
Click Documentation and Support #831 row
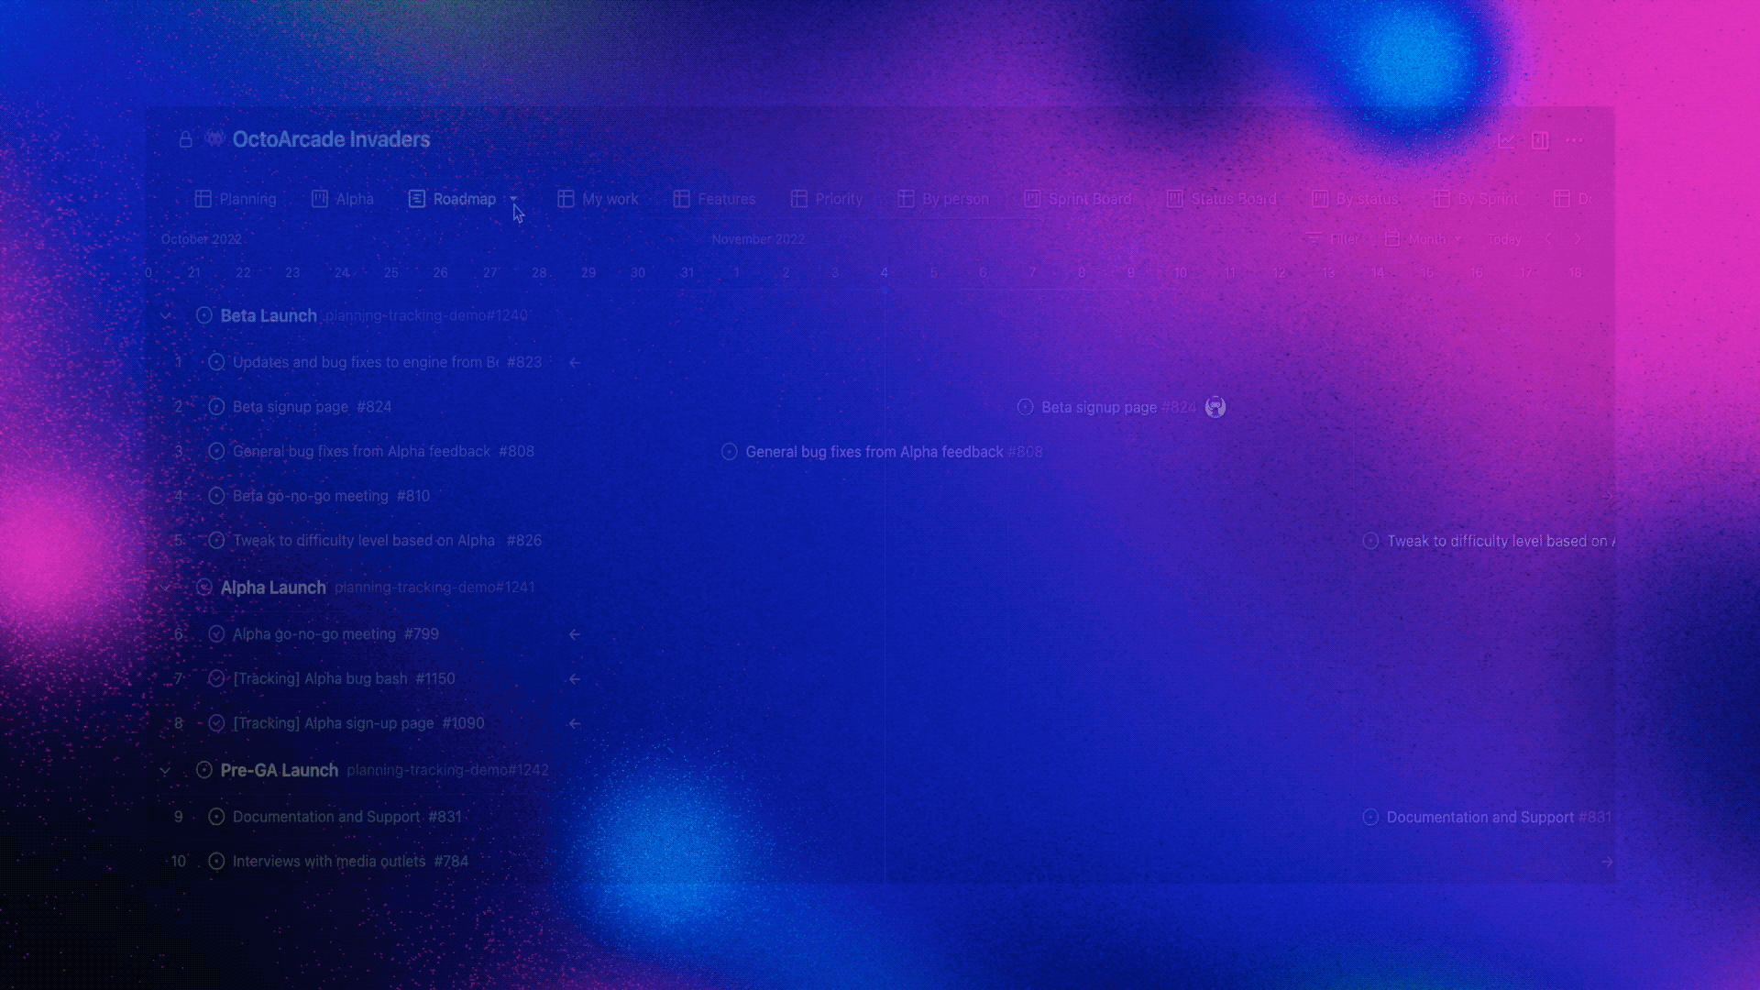[x=346, y=816]
